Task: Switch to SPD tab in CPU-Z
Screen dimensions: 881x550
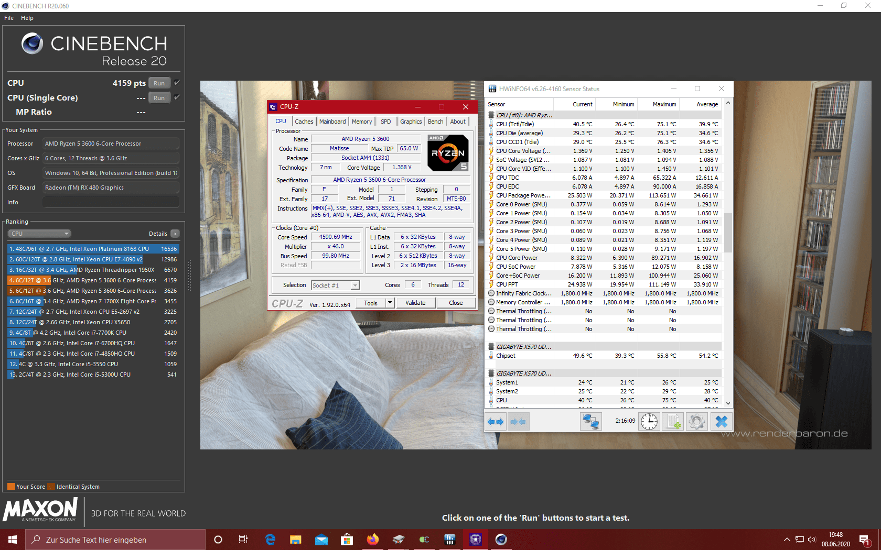Action: (386, 122)
